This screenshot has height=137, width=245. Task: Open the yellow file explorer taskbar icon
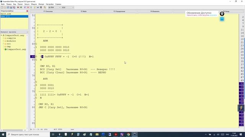tap(97, 134)
